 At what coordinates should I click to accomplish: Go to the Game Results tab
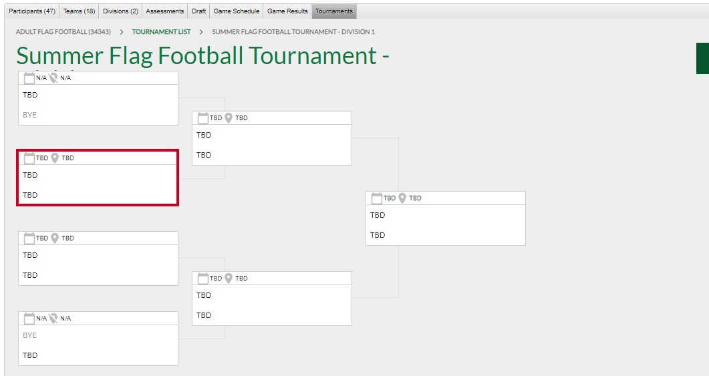tap(287, 11)
